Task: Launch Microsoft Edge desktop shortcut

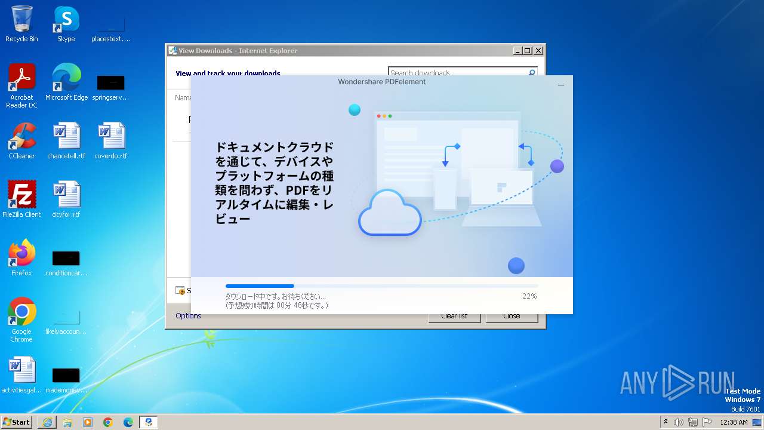Action: click(66, 82)
